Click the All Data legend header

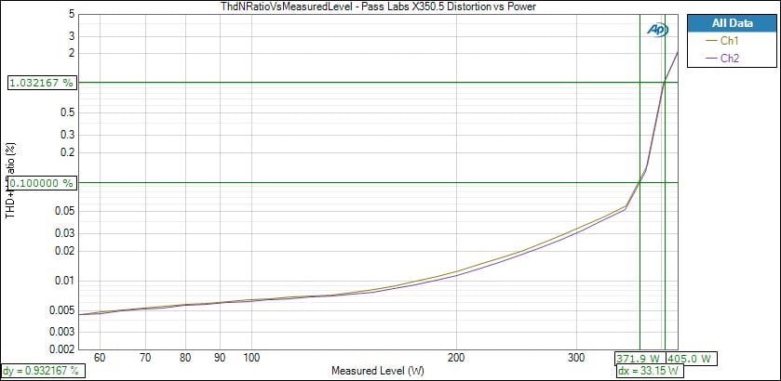click(x=729, y=23)
